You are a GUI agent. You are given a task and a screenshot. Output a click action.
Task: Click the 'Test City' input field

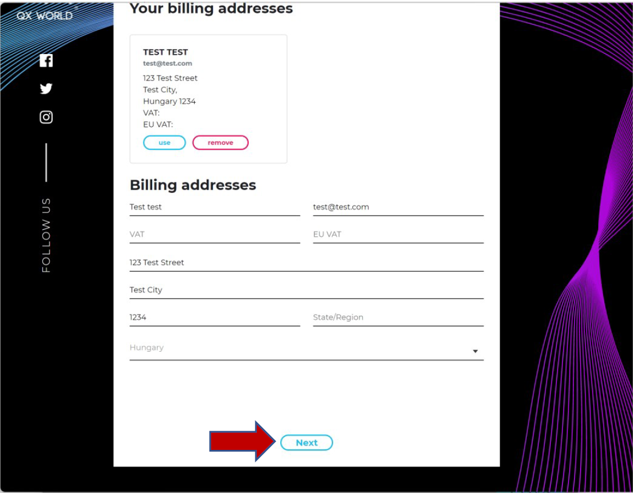coord(306,290)
